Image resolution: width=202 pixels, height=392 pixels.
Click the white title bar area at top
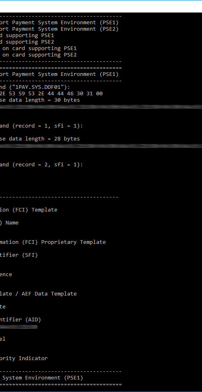(x=101, y=6)
